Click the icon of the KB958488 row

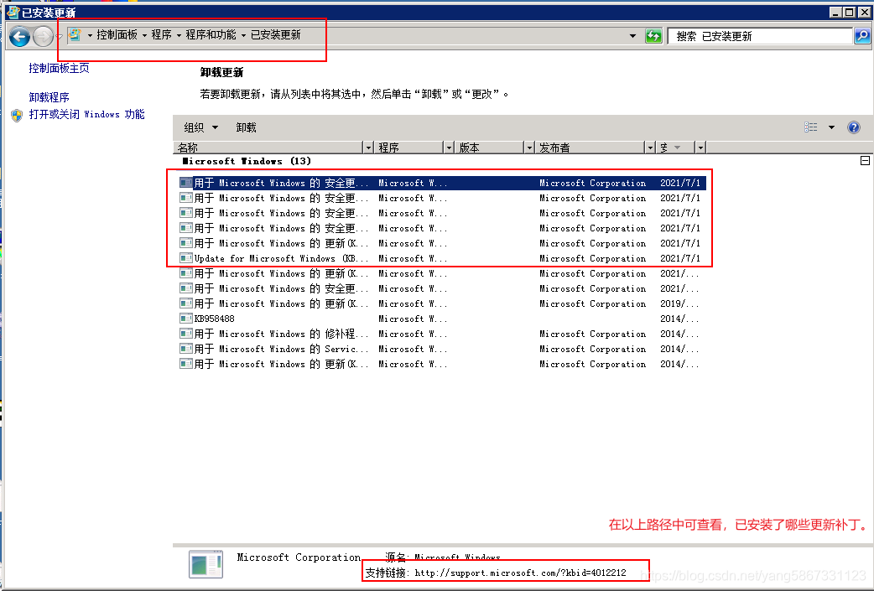tap(185, 319)
